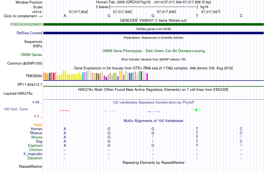Click the Scale label on left
This screenshot has height=173, width=264.
pos(38,7)
